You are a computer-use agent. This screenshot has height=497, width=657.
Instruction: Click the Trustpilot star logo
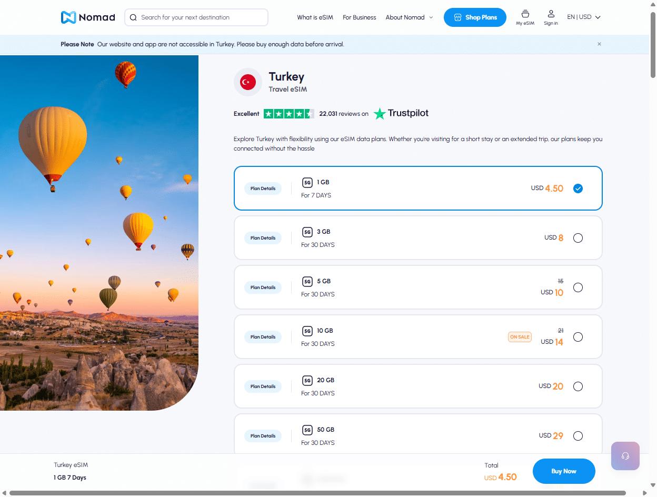380,113
